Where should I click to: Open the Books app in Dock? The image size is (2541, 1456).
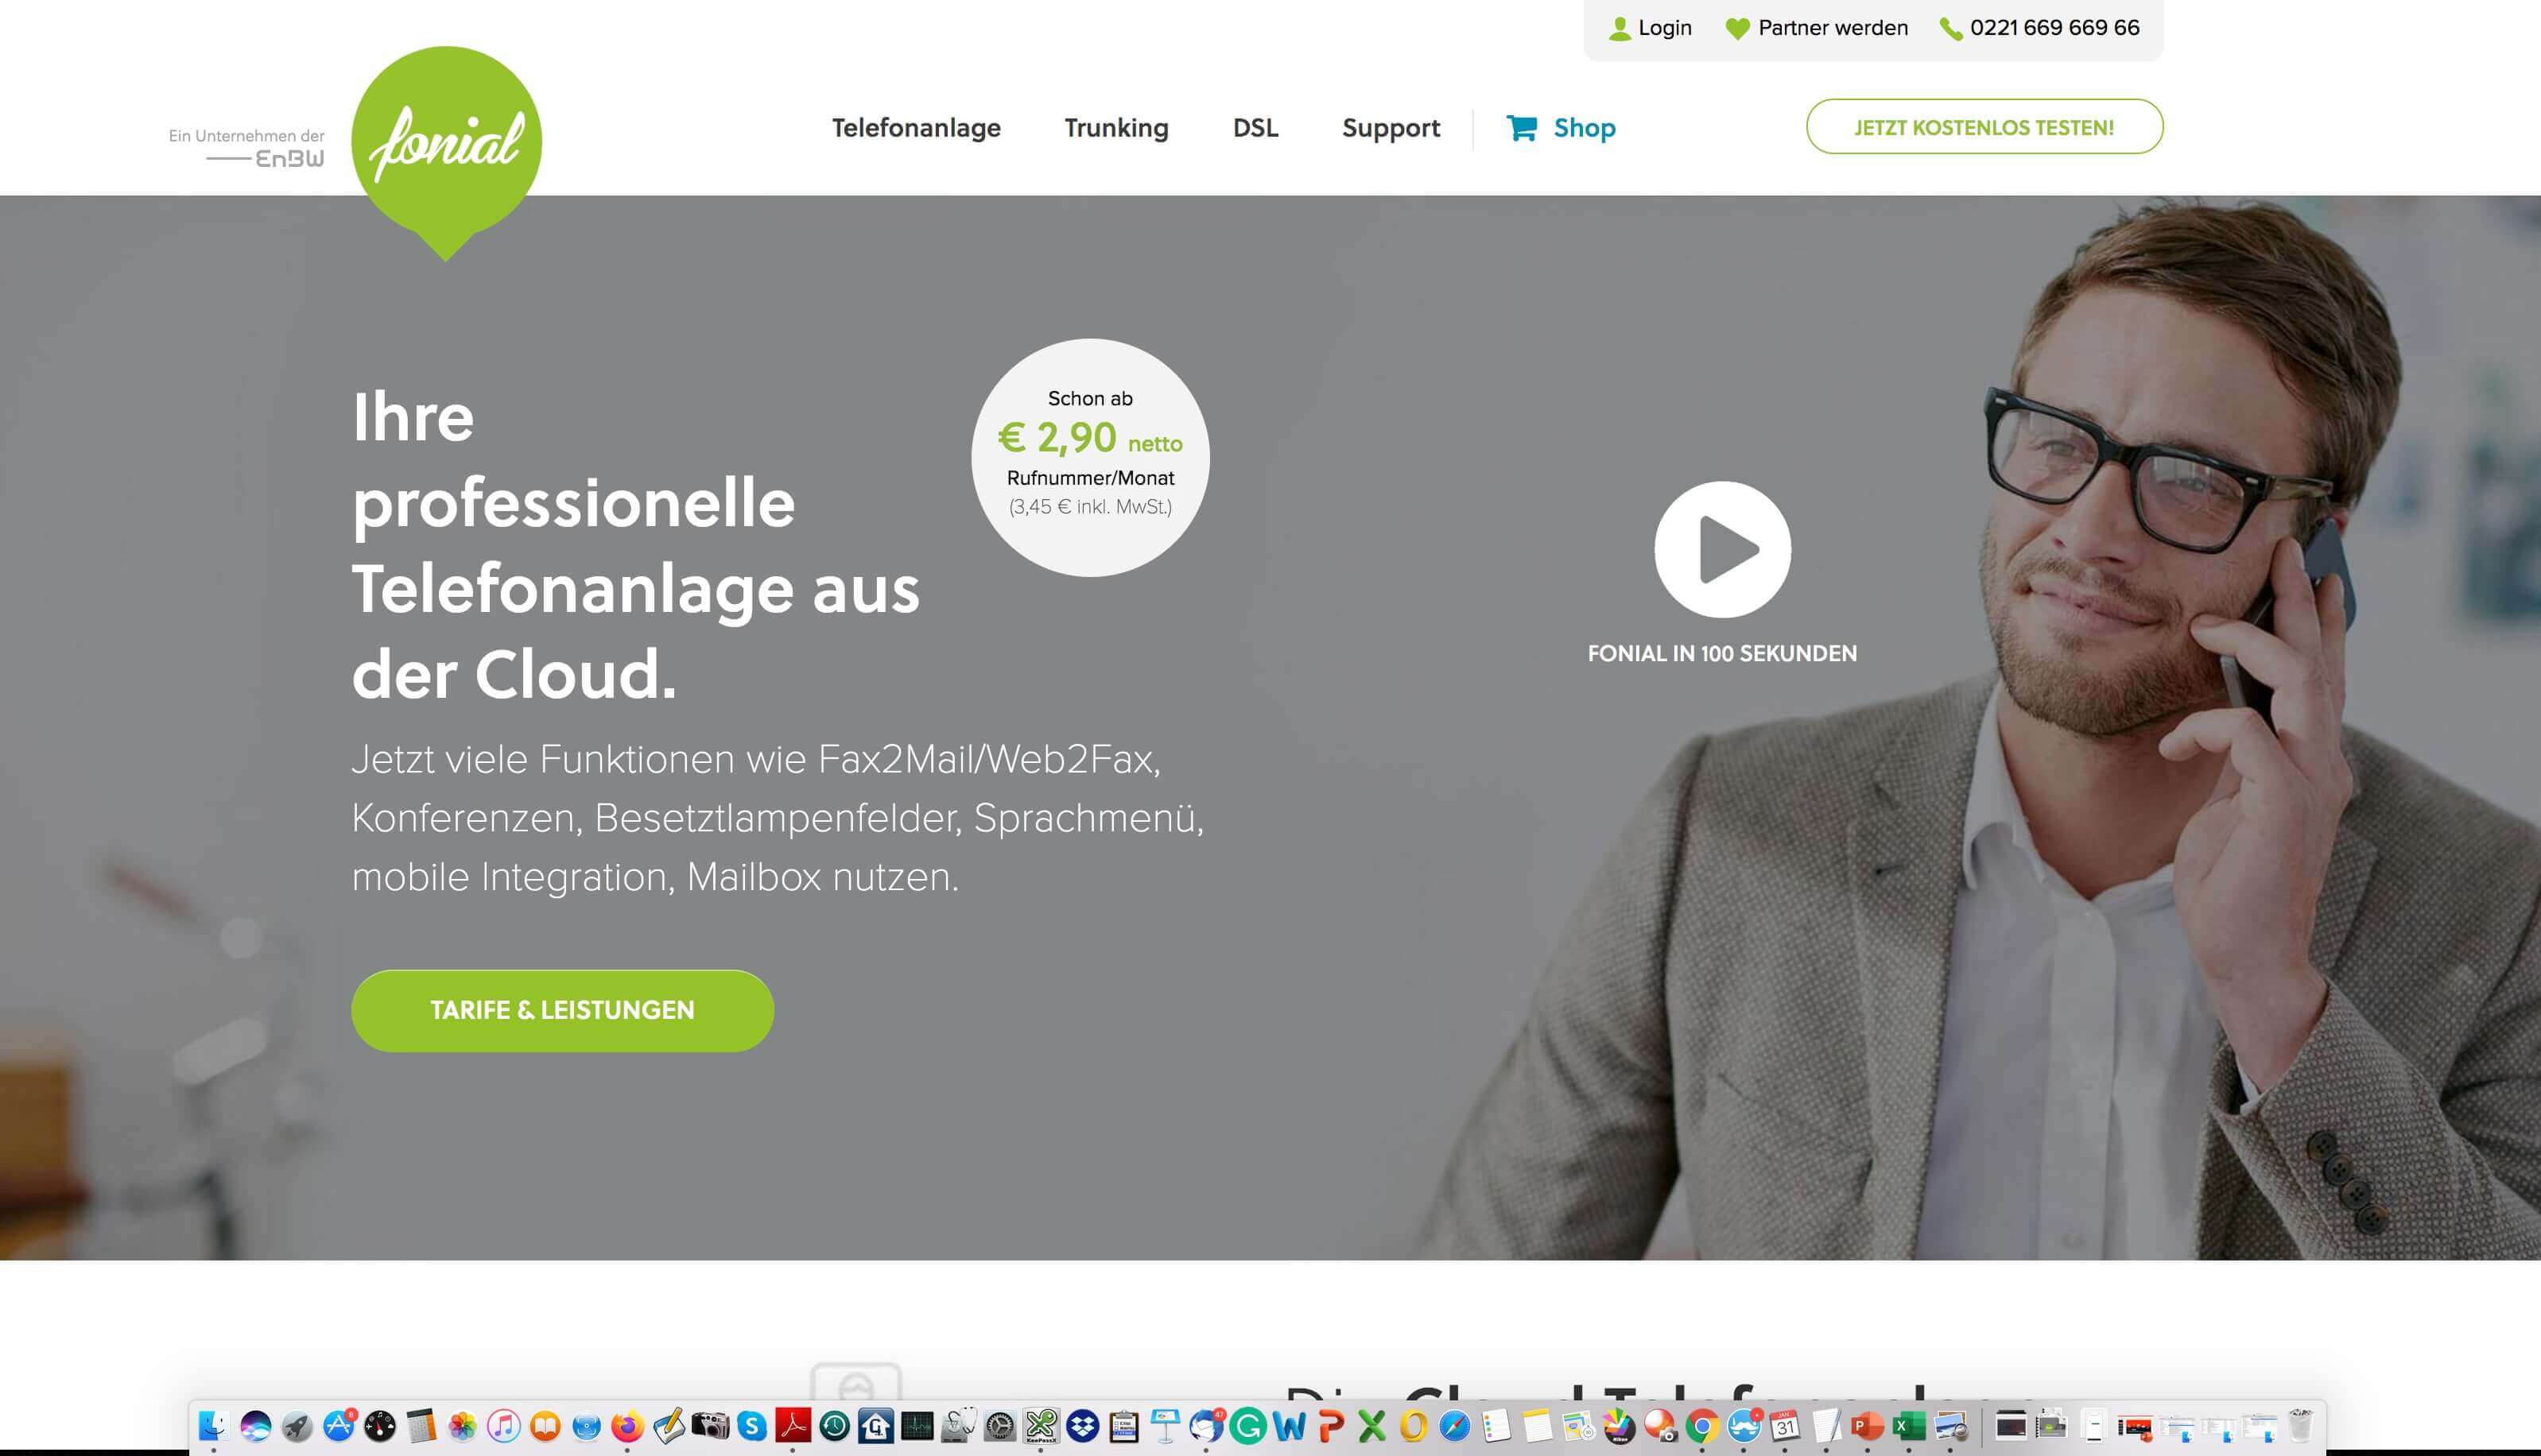tap(545, 1426)
